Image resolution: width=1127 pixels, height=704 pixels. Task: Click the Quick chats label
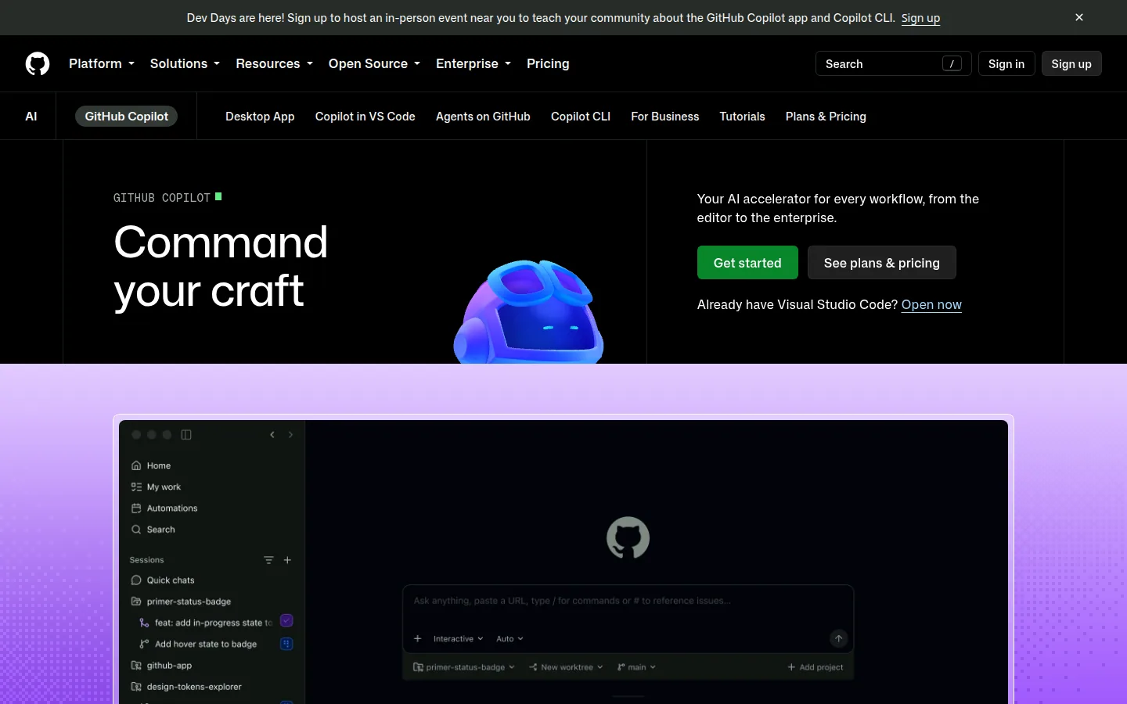tap(171, 580)
